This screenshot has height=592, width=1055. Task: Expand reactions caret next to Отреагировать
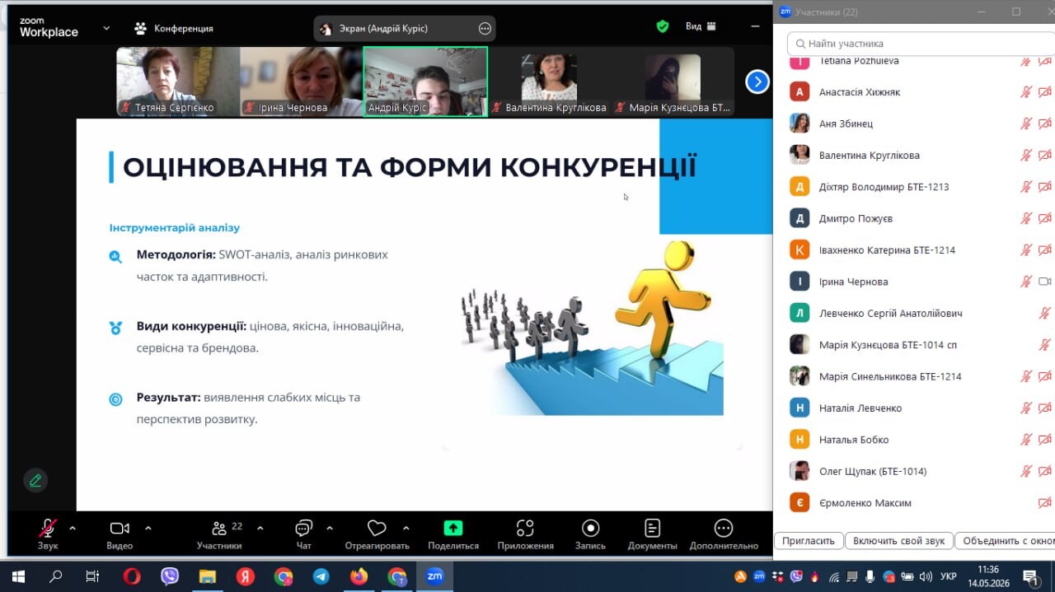tap(406, 528)
